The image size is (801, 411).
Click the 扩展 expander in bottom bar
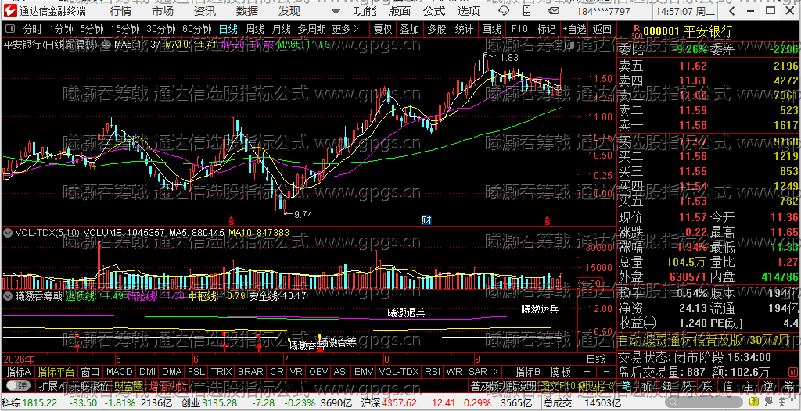coord(51,385)
